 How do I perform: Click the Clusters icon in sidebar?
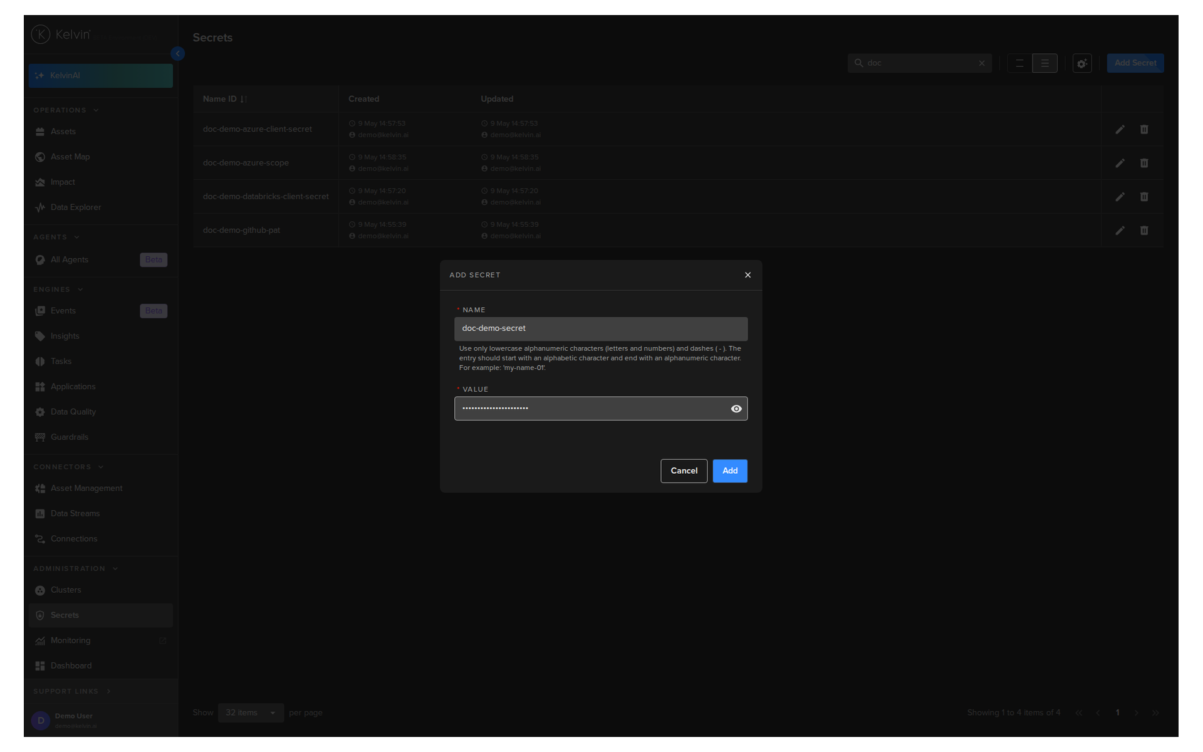coord(40,590)
